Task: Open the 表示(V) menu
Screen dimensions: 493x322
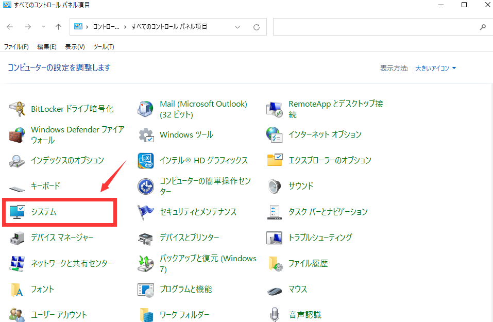Action: tap(74, 46)
